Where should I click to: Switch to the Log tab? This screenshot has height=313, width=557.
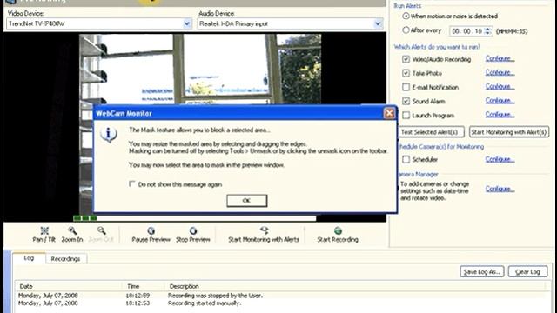point(29,258)
